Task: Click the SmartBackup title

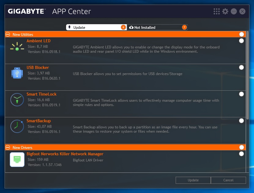Action: click(39, 121)
